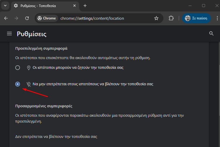220x147 pixels.
Task: Go back with the back arrow
Action: tap(6, 18)
